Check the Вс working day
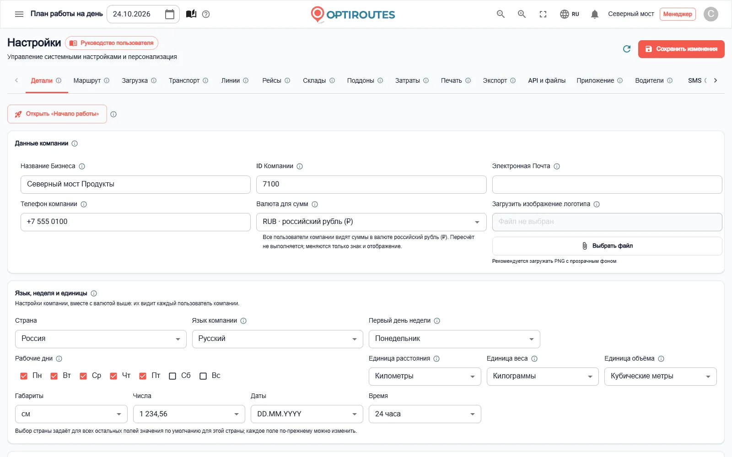Viewport: 732px width, 457px height. pyautogui.click(x=203, y=376)
